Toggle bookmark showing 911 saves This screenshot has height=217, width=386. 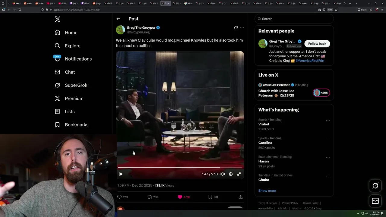(213, 197)
